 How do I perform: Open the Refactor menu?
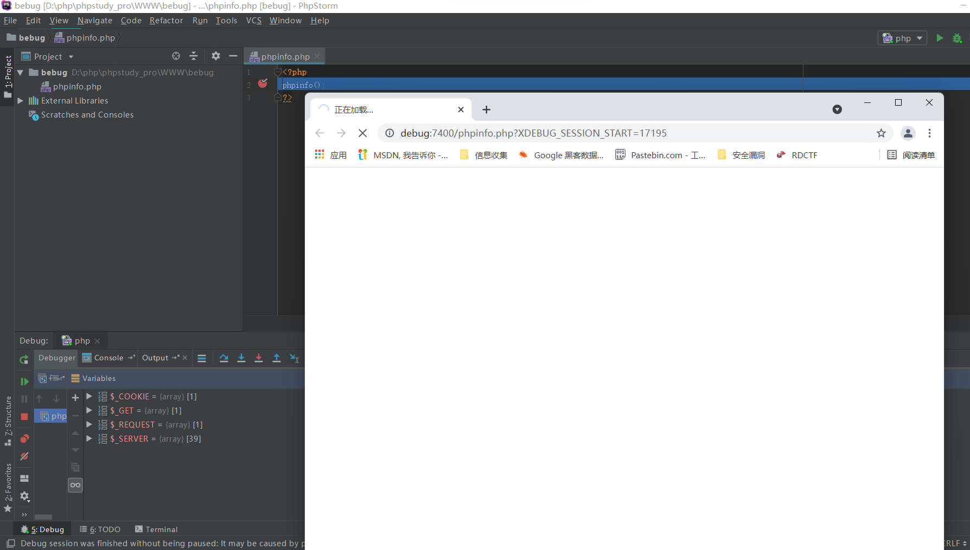click(x=167, y=20)
